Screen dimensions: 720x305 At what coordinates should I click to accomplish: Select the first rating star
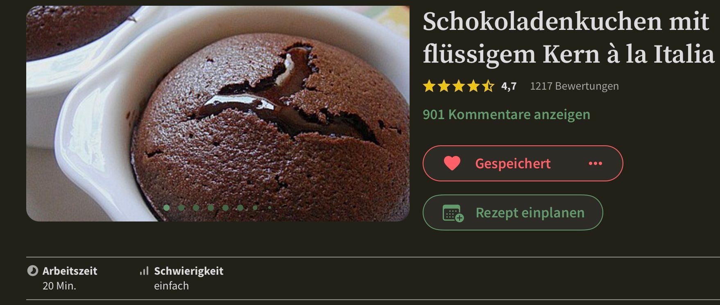coord(429,86)
